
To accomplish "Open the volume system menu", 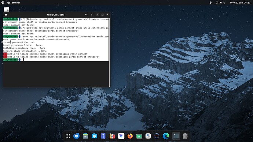I will pyautogui.click(x=221, y=3).
